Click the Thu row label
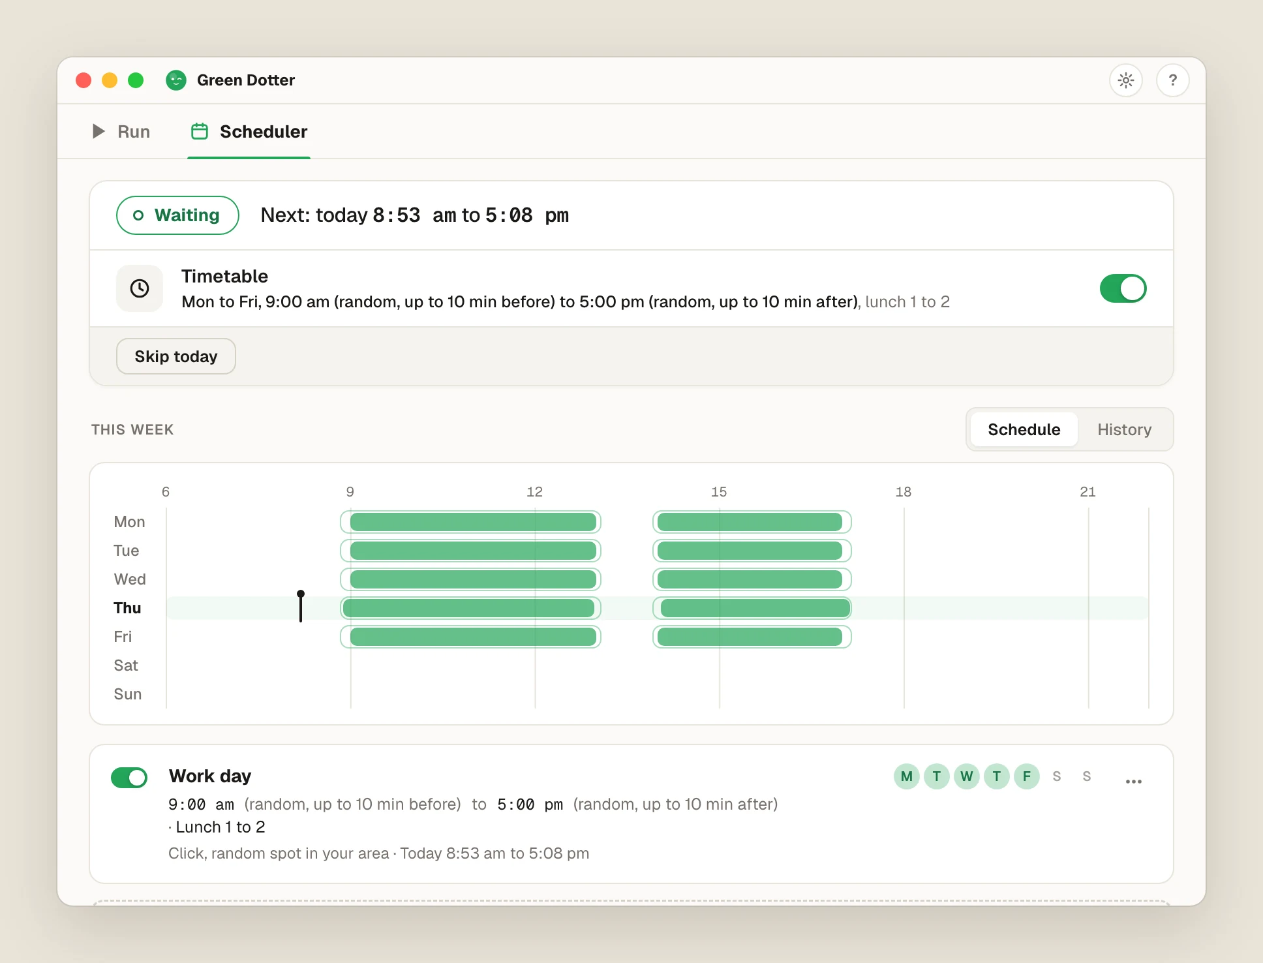 (127, 608)
